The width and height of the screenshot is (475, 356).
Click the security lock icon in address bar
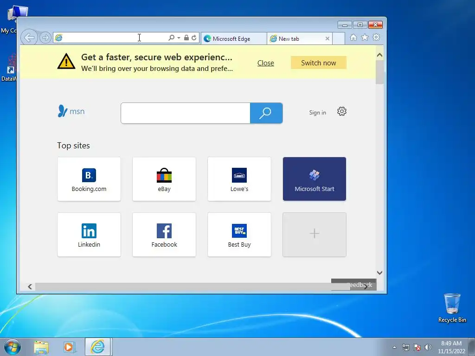point(186,38)
